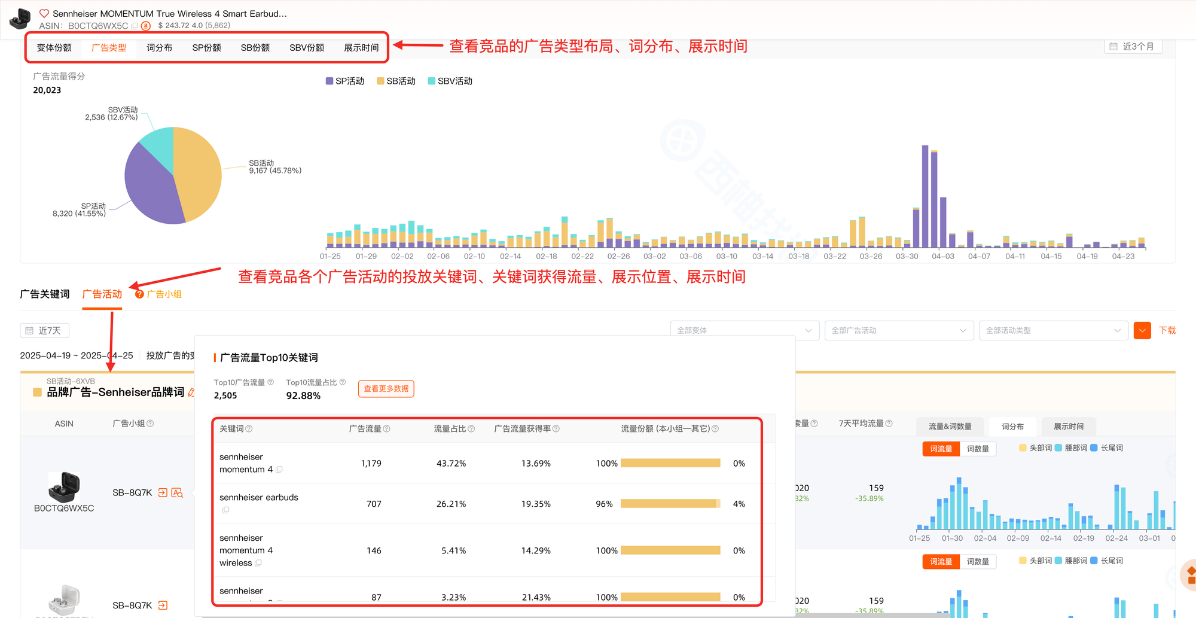
Task: Switch to 变体份额 tab
Action: tap(54, 48)
